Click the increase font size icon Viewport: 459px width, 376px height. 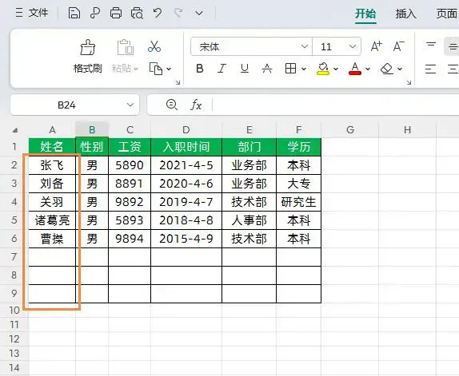[377, 46]
